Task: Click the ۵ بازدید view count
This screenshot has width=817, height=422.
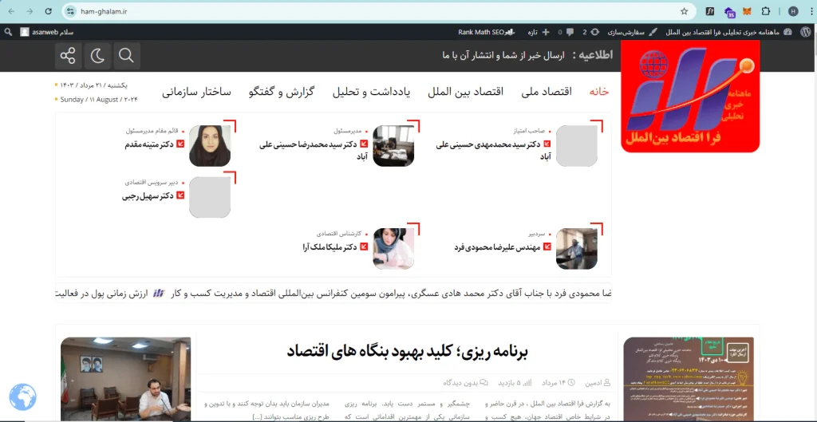Action: point(515,382)
